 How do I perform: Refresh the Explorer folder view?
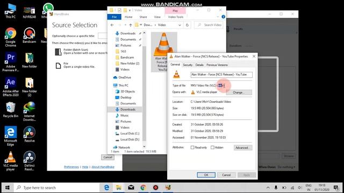[x=187, y=25]
